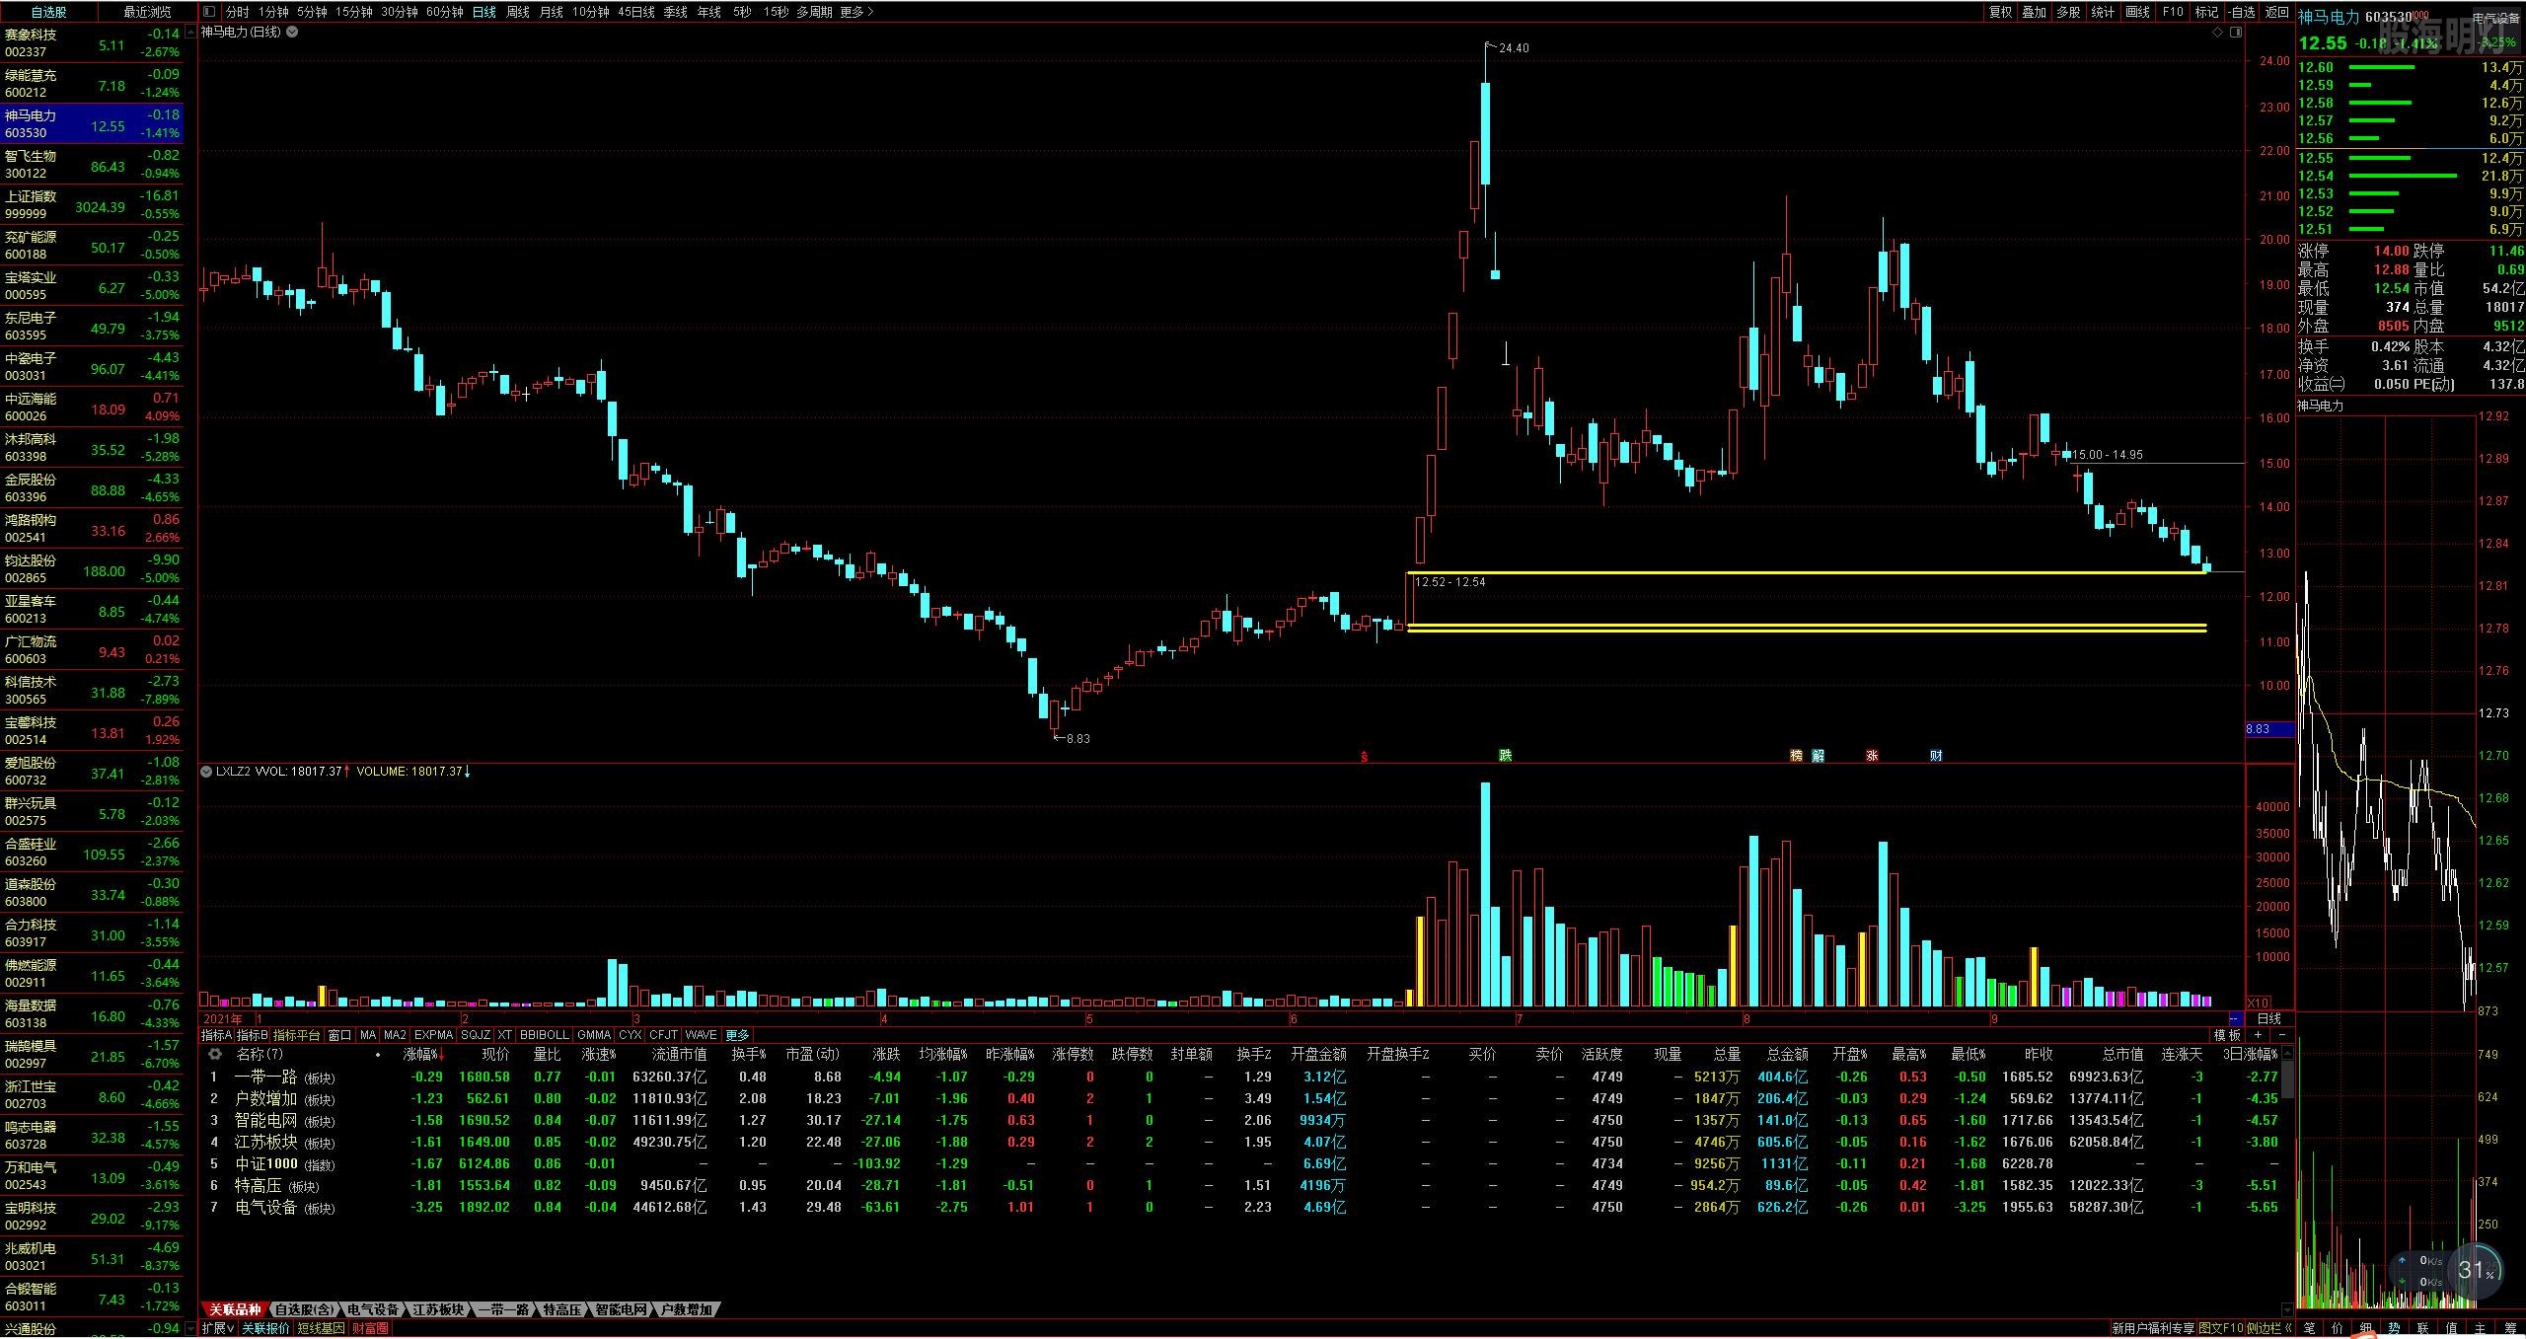Select 上证指数 in the watchlist

tap(92, 204)
